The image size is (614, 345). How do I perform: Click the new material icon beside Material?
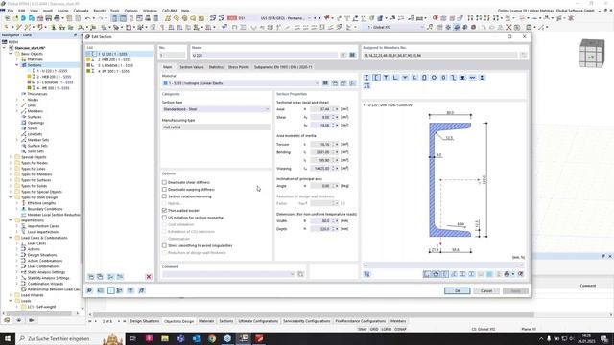click(335, 83)
